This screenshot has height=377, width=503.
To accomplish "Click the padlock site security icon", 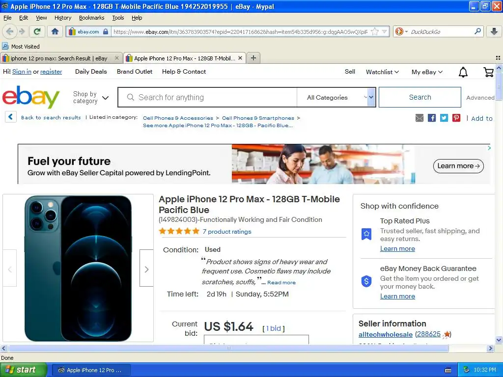I will tap(106, 31).
